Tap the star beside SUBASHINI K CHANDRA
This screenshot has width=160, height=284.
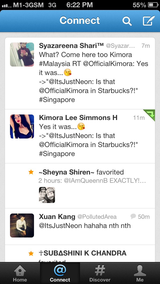[31, 253]
